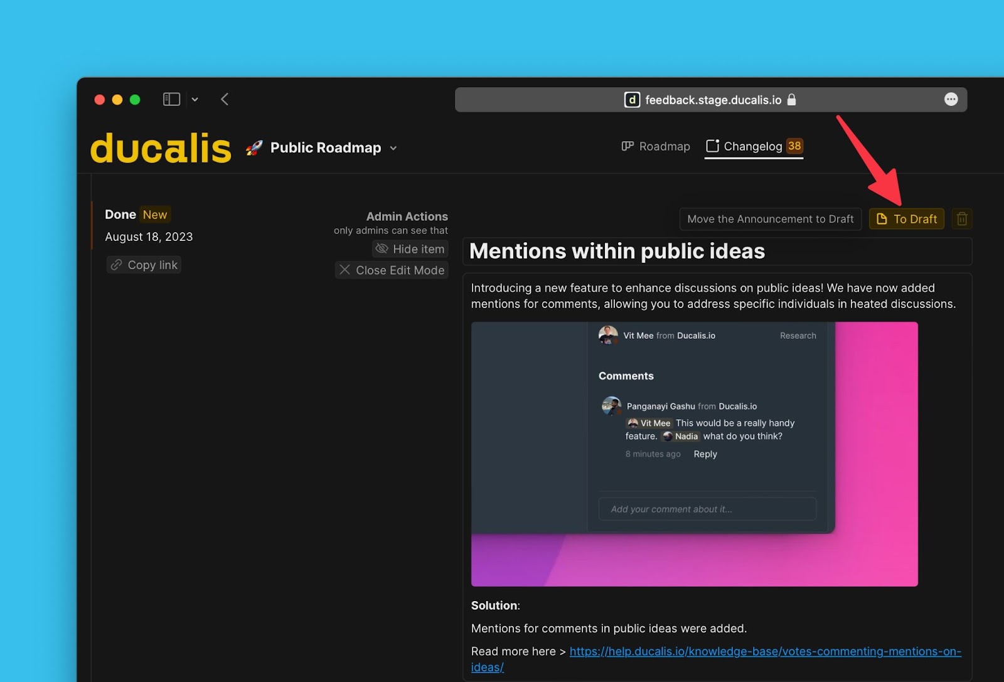Go back using browser back arrow

click(x=225, y=99)
